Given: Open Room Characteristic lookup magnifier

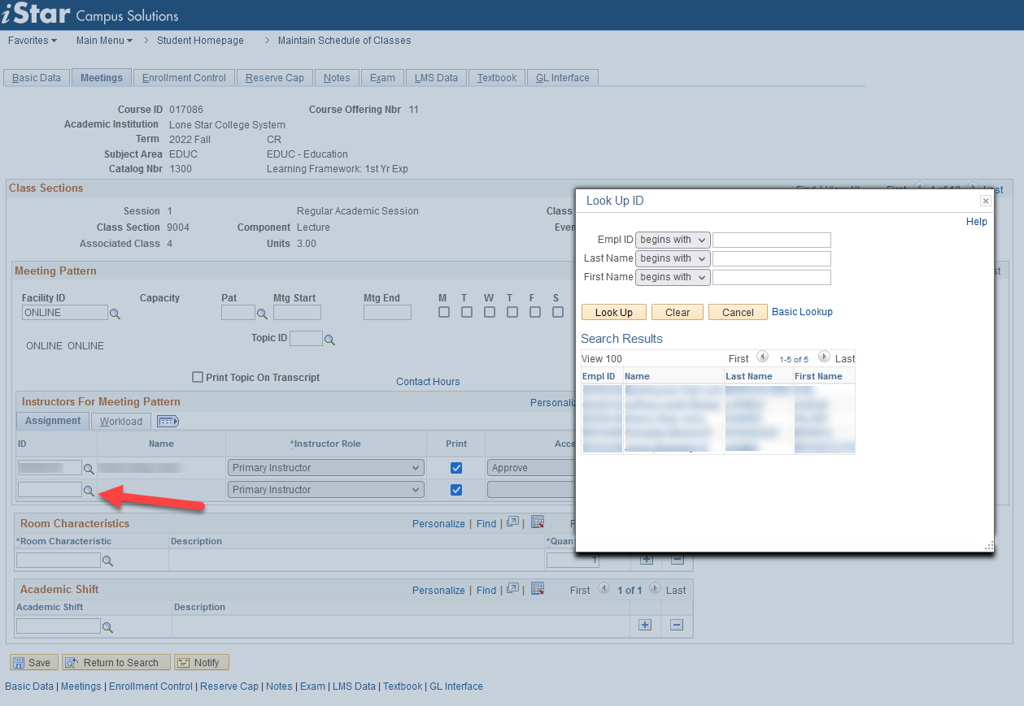Looking at the screenshot, I should [107, 561].
